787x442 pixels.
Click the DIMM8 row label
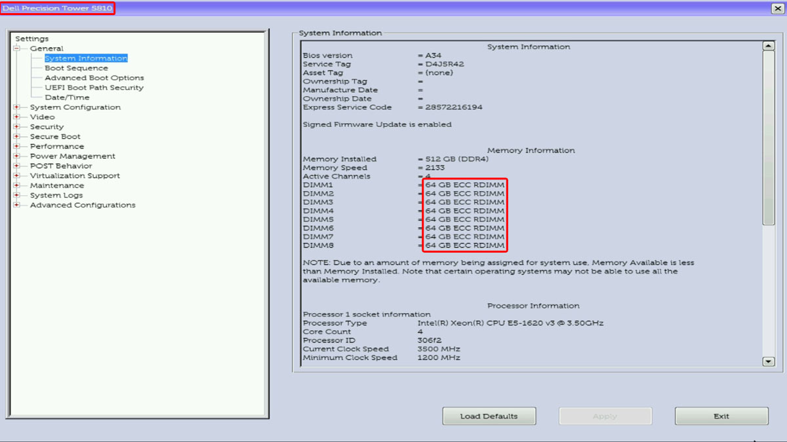point(318,246)
